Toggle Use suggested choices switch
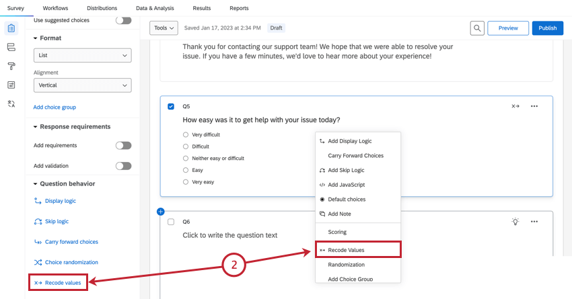This screenshot has height=299, width=572. 123,21
